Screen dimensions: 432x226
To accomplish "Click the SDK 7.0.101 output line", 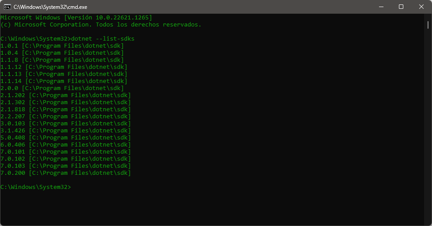I will [66, 152].
